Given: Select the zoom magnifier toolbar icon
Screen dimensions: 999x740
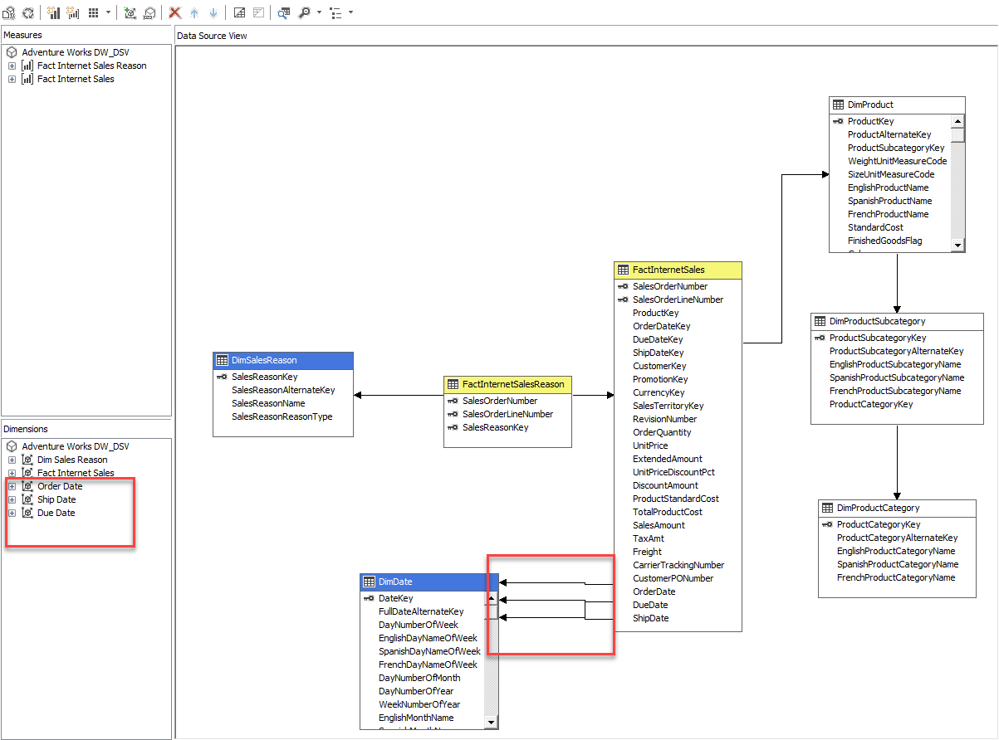Looking at the screenshot, I should [x=305, y=12].
